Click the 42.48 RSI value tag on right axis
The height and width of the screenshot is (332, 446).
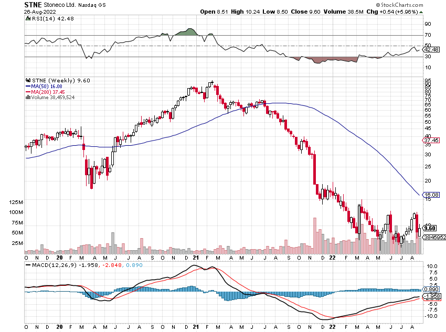coord(431,49)
